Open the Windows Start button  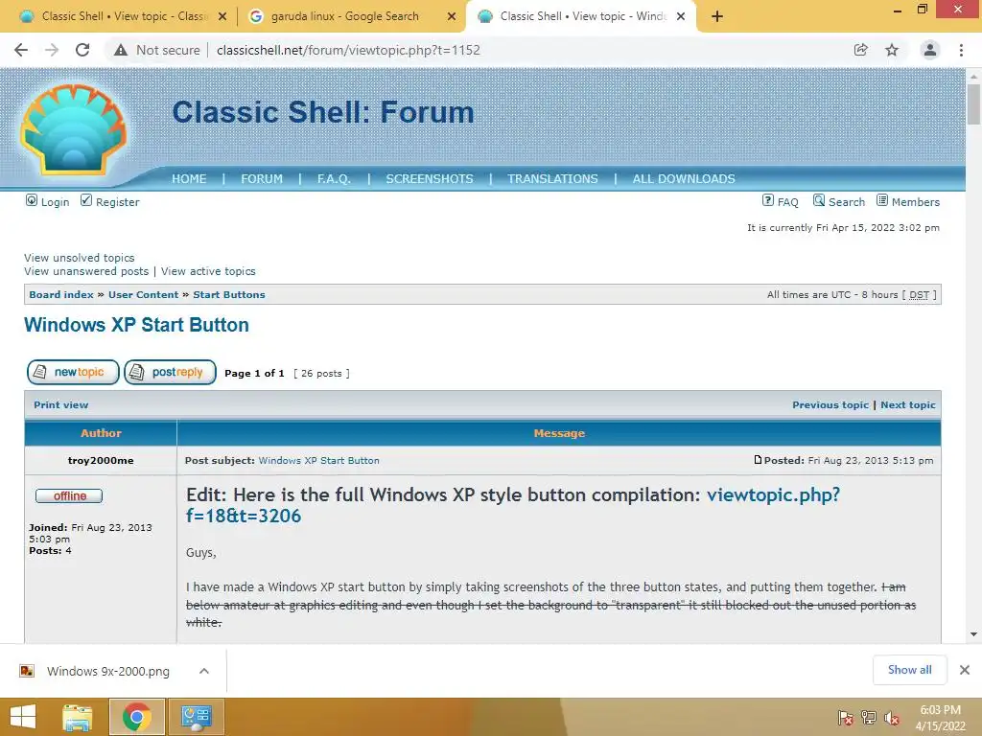pos(23,717)
